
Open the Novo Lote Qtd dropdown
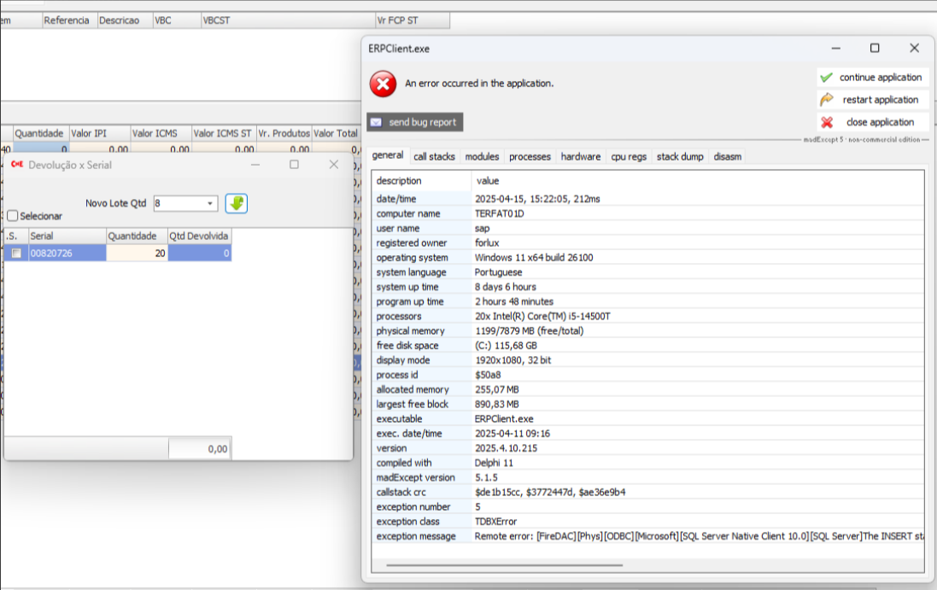(x=211, y=203)
